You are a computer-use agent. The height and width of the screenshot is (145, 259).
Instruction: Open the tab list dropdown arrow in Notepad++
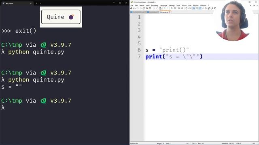click(x=254, y=5)
